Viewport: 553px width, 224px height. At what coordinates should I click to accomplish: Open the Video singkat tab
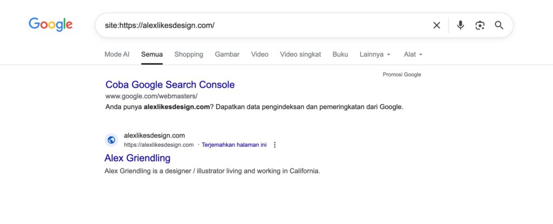(x=300, y=55)
